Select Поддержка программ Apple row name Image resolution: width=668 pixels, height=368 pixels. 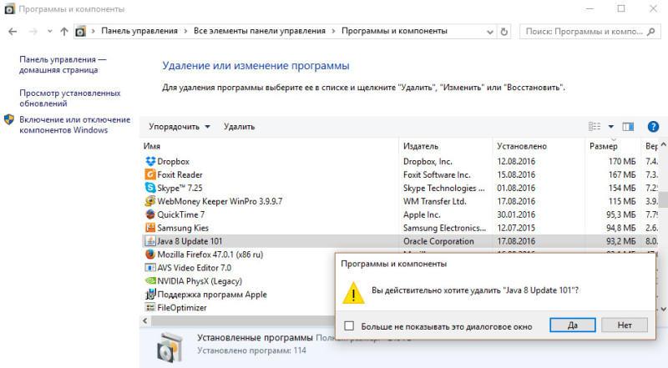tap(212, 295)
